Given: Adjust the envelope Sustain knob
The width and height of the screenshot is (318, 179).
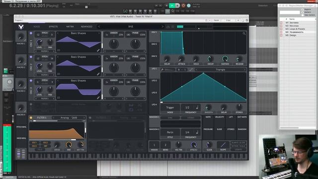Looking at the screenshot, I should 225,59.
